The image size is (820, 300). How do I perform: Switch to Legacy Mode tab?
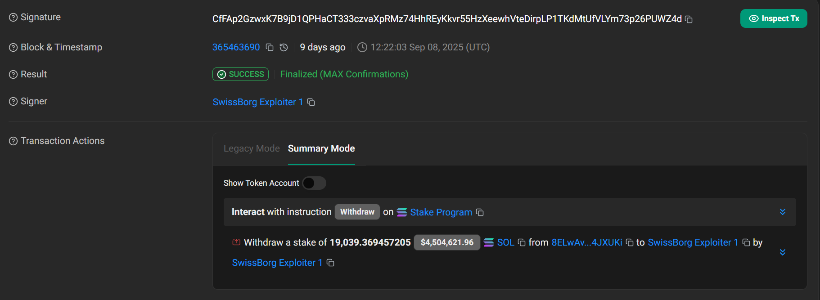point(252,148)
